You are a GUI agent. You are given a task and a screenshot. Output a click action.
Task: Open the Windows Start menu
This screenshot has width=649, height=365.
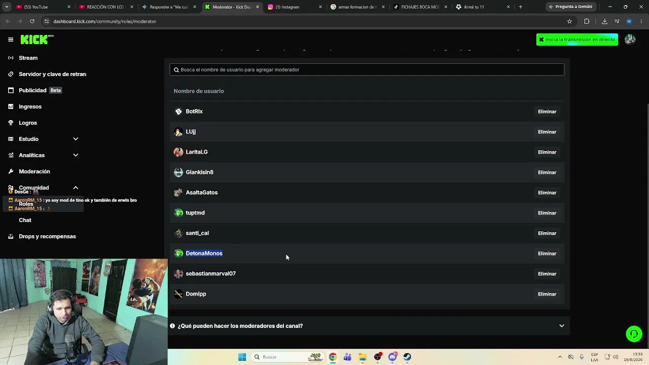point(242,357)
